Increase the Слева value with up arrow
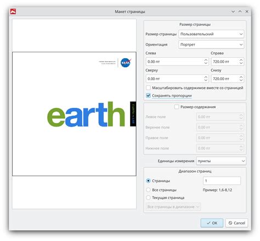Viewport: 260px width, 241px height. [206, 60]
